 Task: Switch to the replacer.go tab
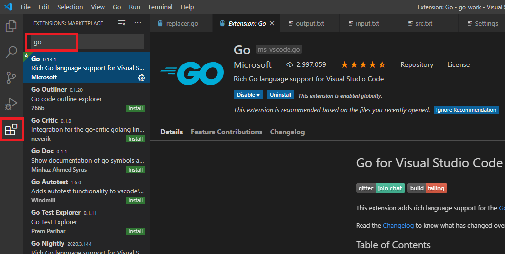click(x=182, y=23)
